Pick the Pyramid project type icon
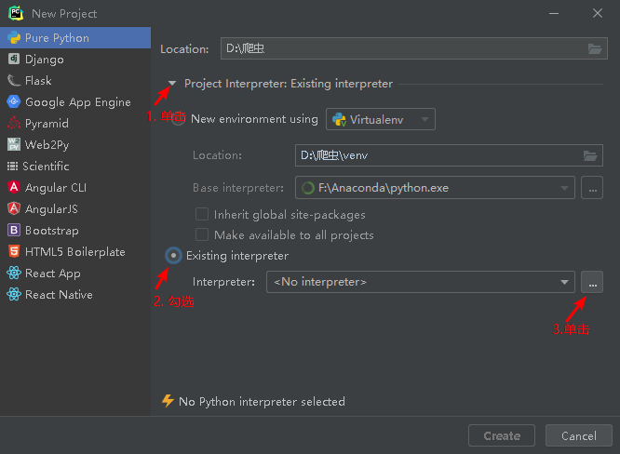Screen dimensions: 620x454 pyautogui.click(x=14, y=124)
